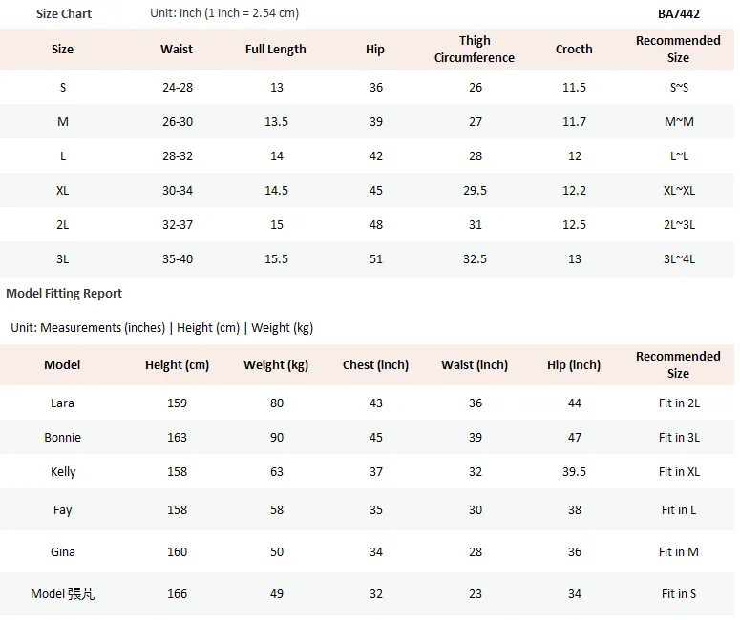Click the Weight (kg) column header
The width and height of the screenshot is (740, 620).
click(x=276, y=365)
